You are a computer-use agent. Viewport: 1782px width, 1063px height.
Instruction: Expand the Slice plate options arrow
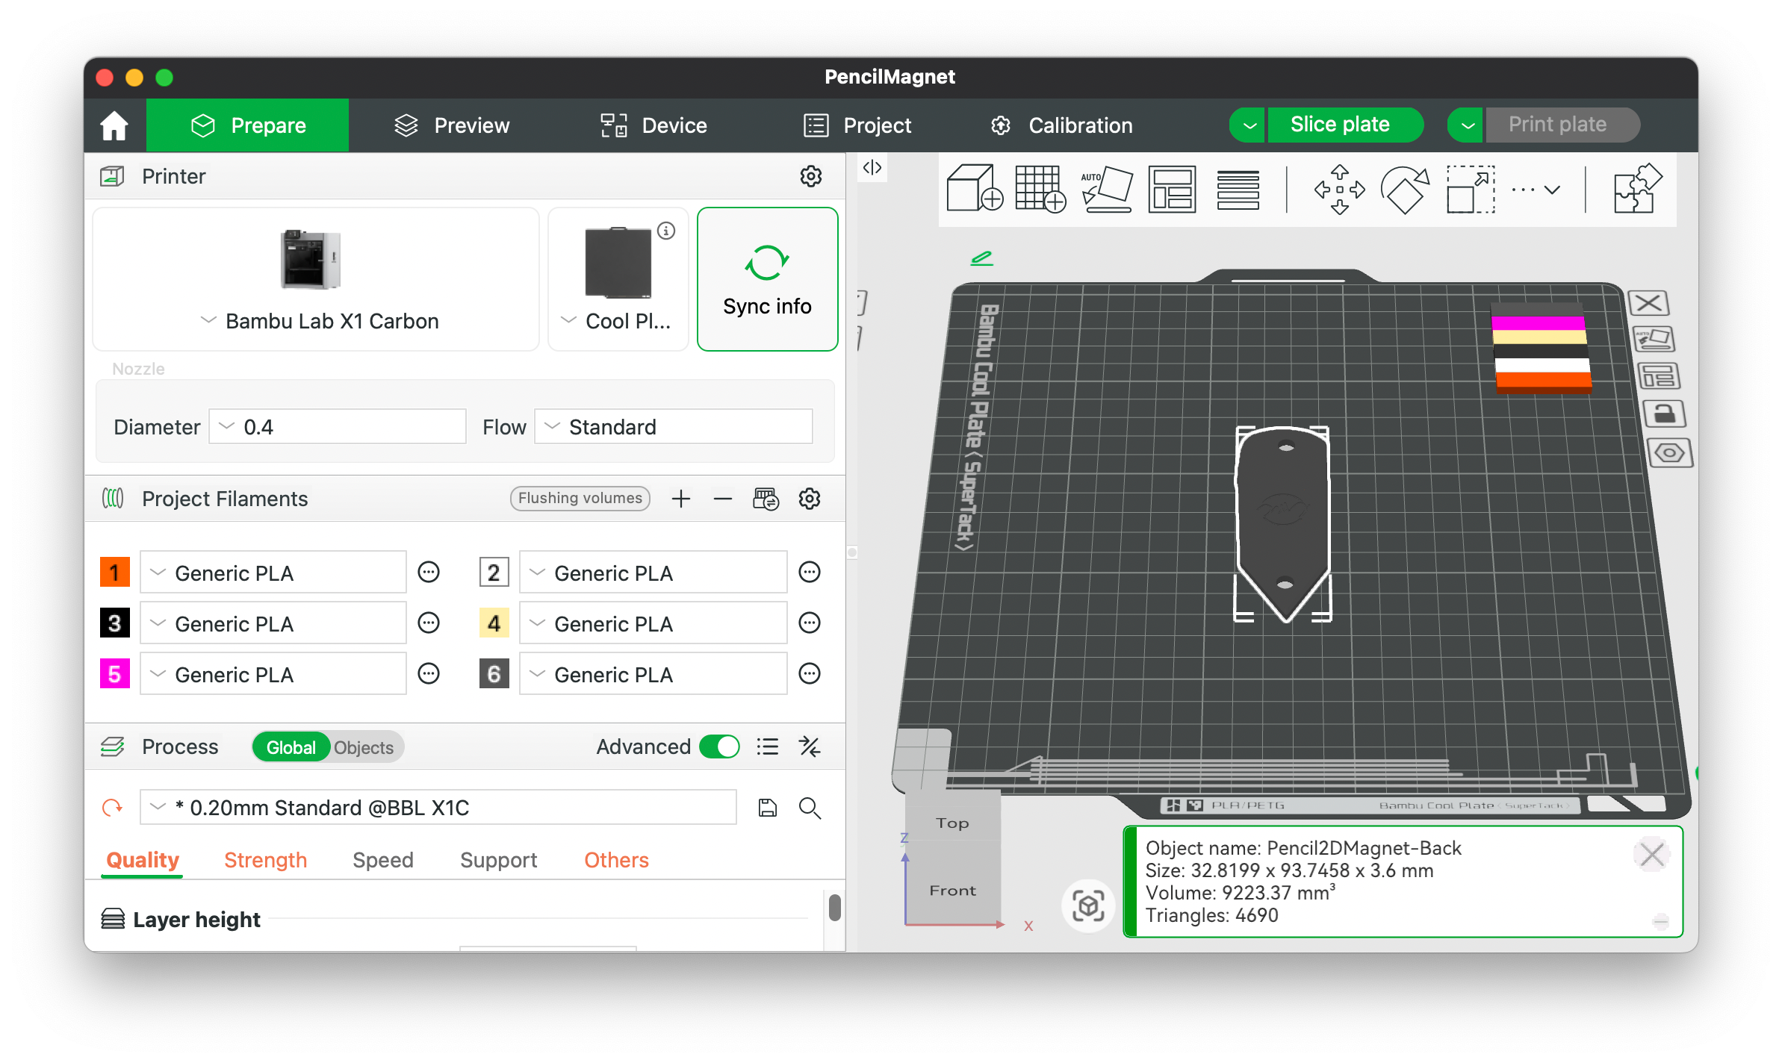1247,125
